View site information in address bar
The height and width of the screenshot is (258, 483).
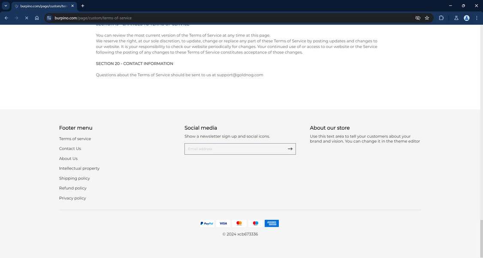pyautogui.click(x=49, y=18)
